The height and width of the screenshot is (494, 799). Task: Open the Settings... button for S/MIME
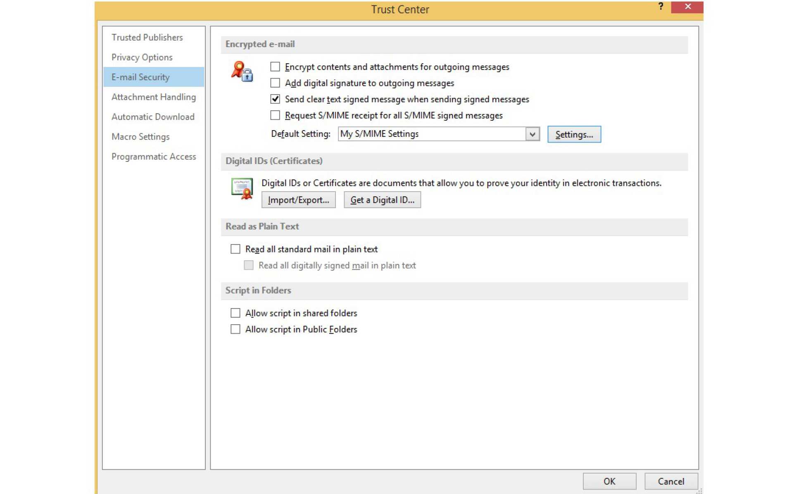574,135
